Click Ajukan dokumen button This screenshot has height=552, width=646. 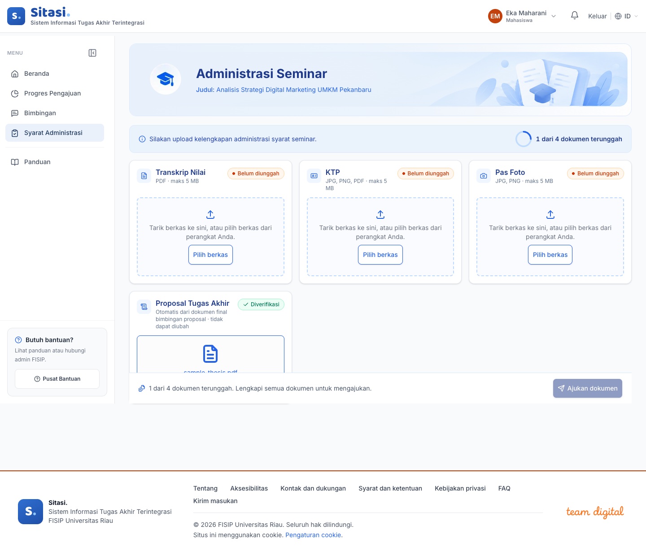(588, 388)
